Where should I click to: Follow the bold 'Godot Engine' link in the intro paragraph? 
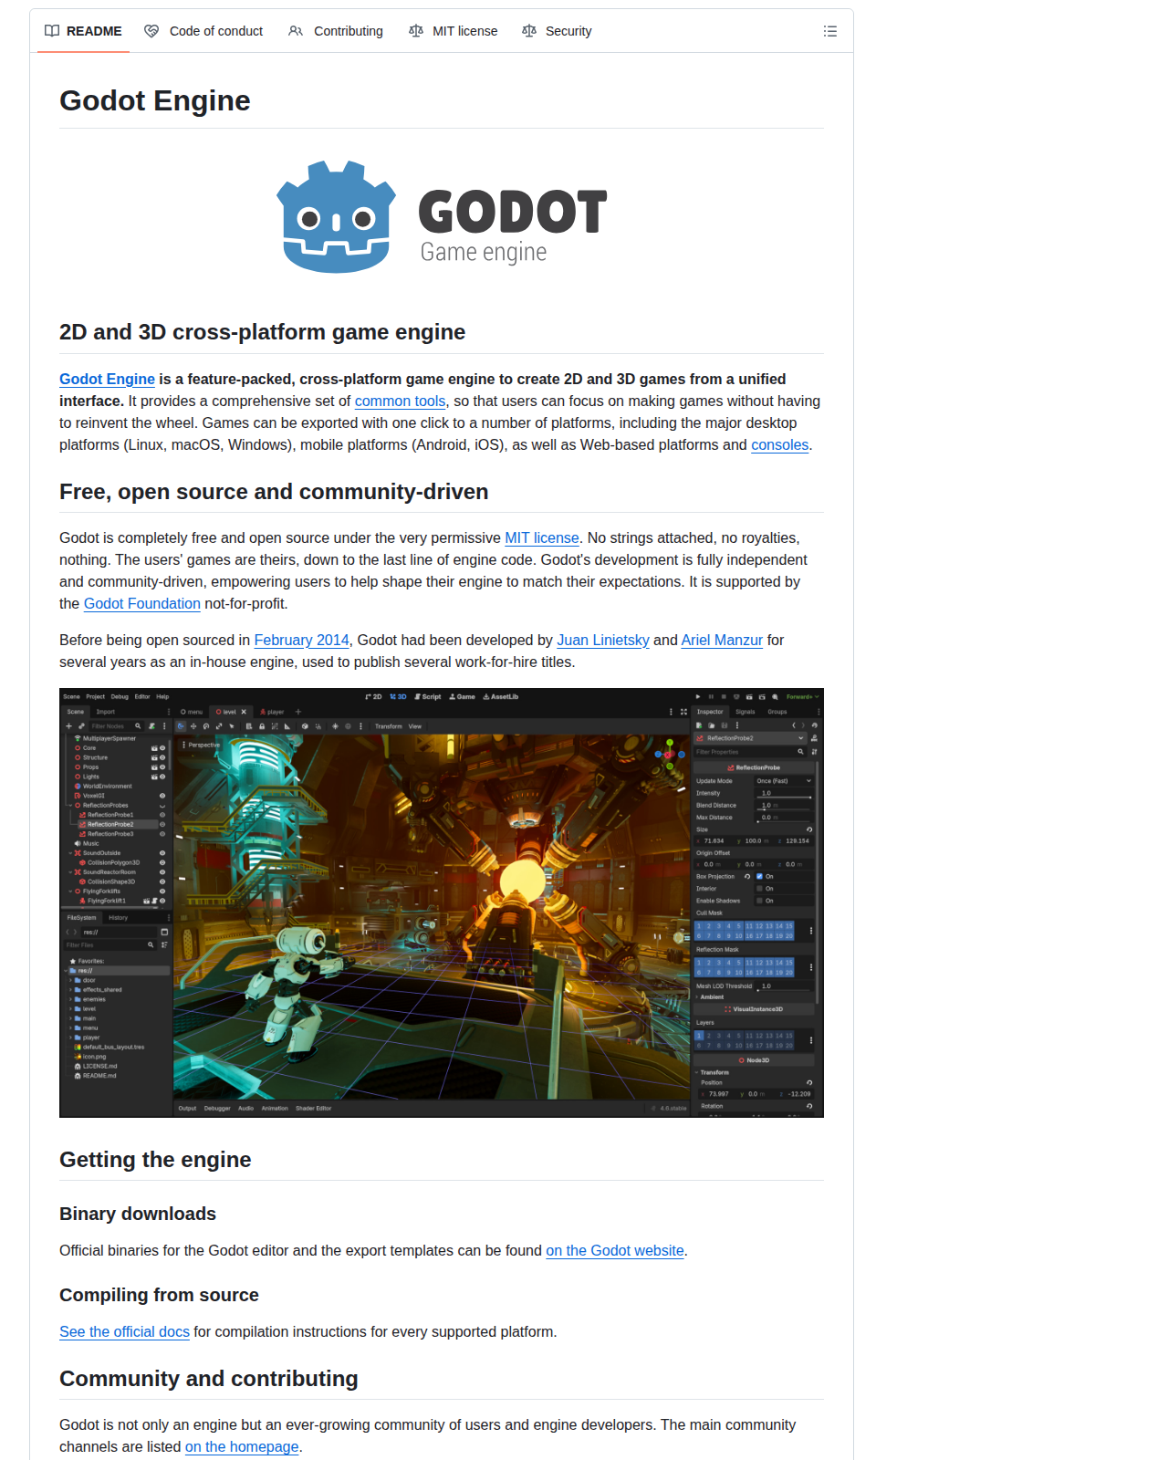[x=107, y=379]
